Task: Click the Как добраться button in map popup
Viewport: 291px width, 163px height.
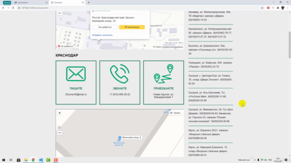Action: pyautogui.click(x=105, y=27)
